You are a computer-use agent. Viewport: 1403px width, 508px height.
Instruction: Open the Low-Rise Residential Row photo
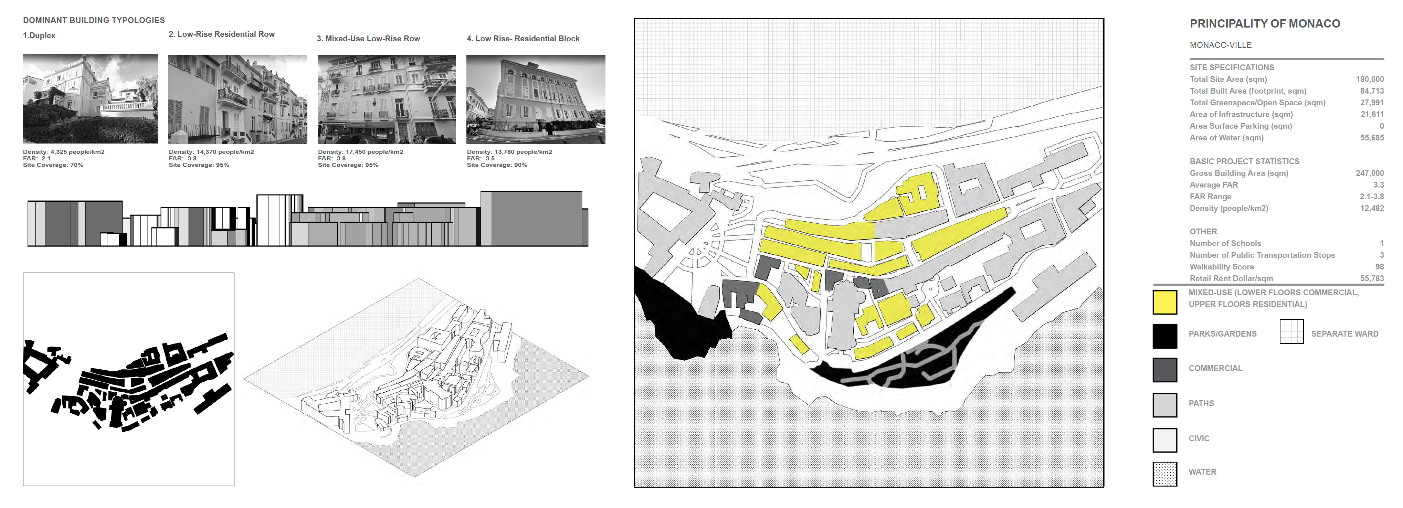(238, 99)
